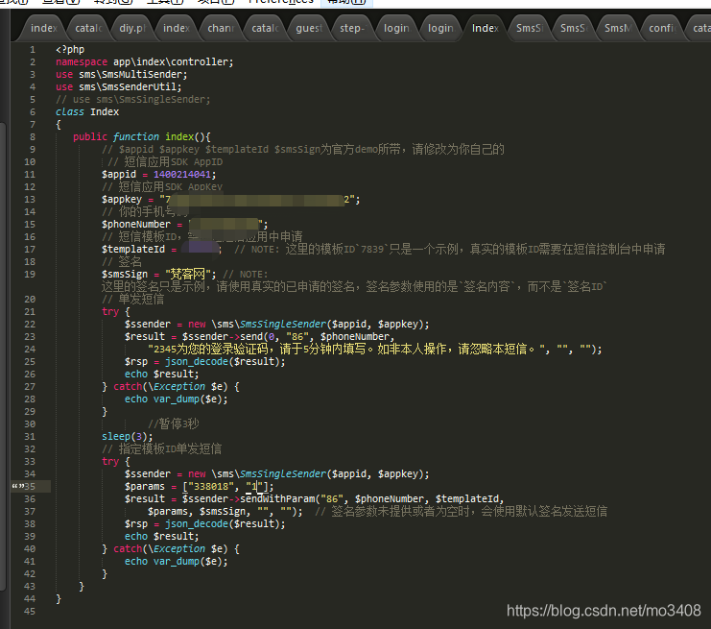Screen dimensions: 711x629
Task: Click the $templateId variable on line 17
Action: pyautogui.click(x=133, y=249)
